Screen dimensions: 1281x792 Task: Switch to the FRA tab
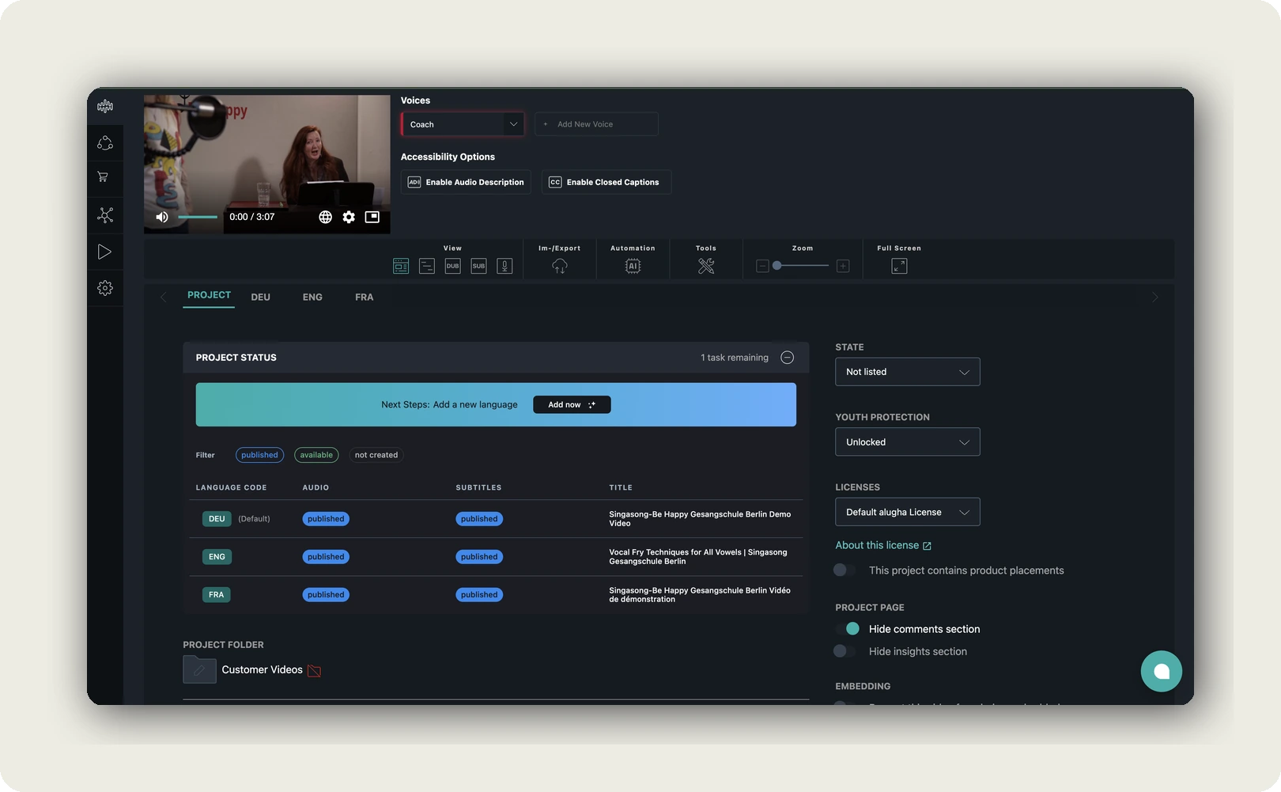click(365, 297)
